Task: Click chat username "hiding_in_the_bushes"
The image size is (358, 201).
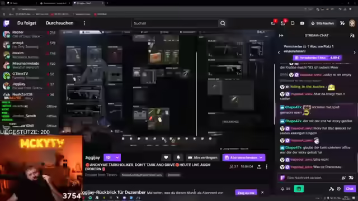Action: pyautogui.click(x=308, y=87)
